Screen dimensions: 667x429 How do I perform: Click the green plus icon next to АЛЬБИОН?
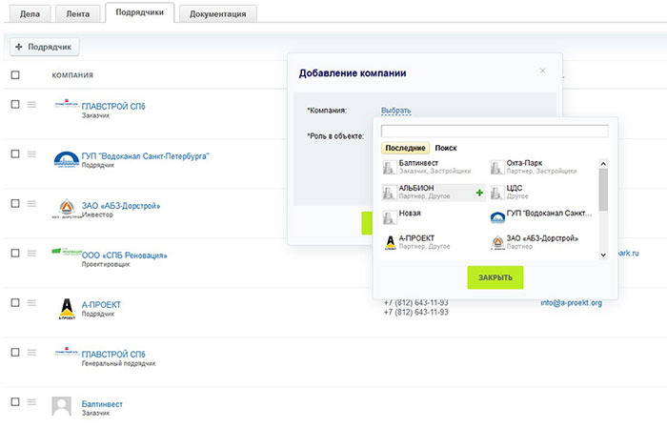[x=479, y=194]
